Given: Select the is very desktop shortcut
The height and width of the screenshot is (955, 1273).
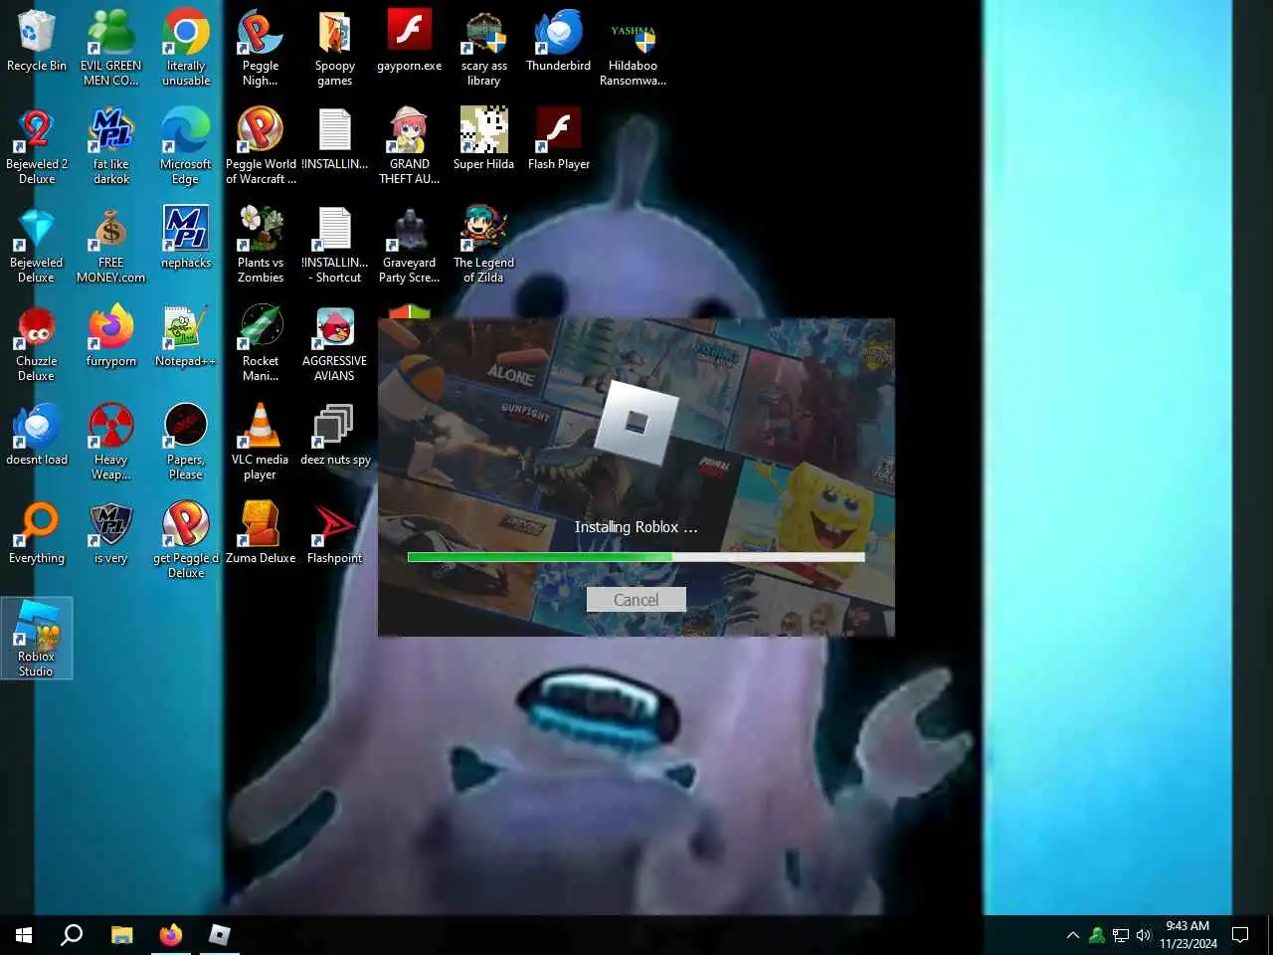Looking at the screenshot, I should (111, 534).
